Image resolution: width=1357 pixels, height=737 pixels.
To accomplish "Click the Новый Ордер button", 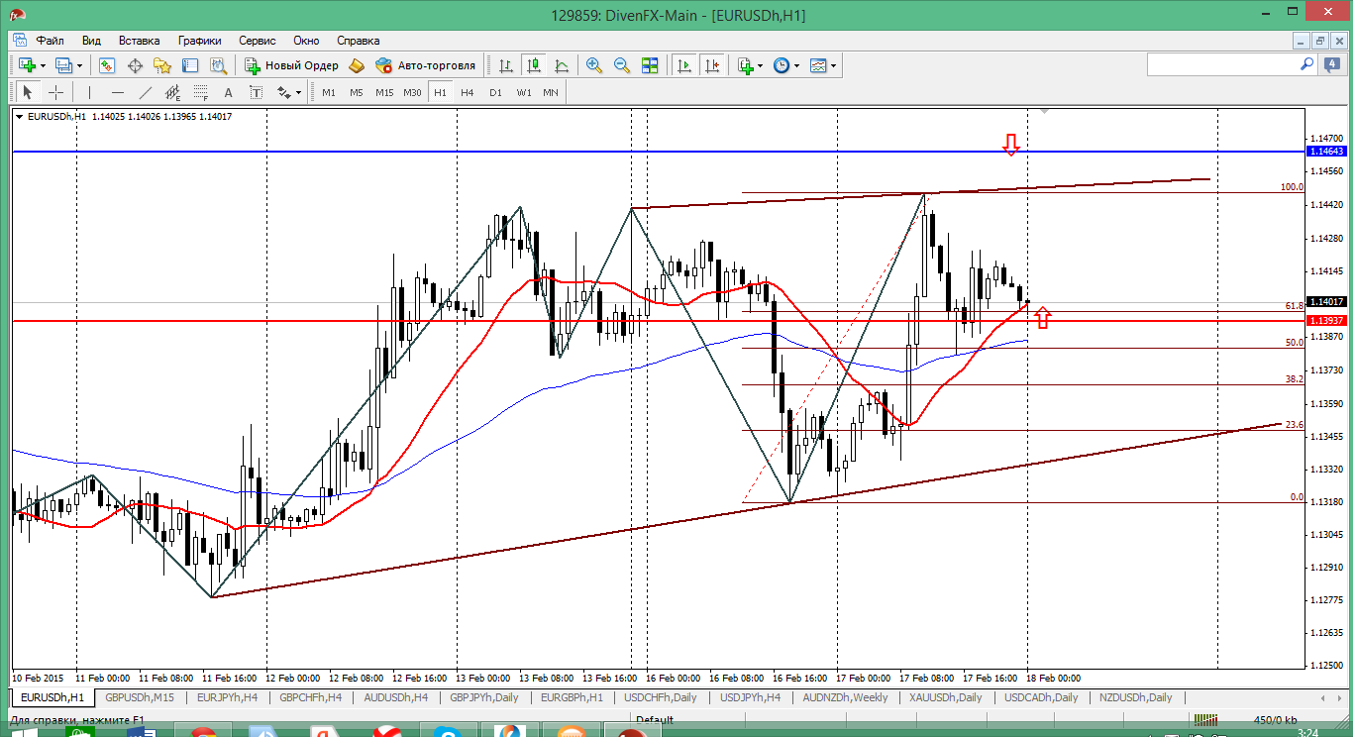I will (x=291, y=65).
